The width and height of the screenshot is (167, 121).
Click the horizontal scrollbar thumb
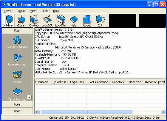86,112
